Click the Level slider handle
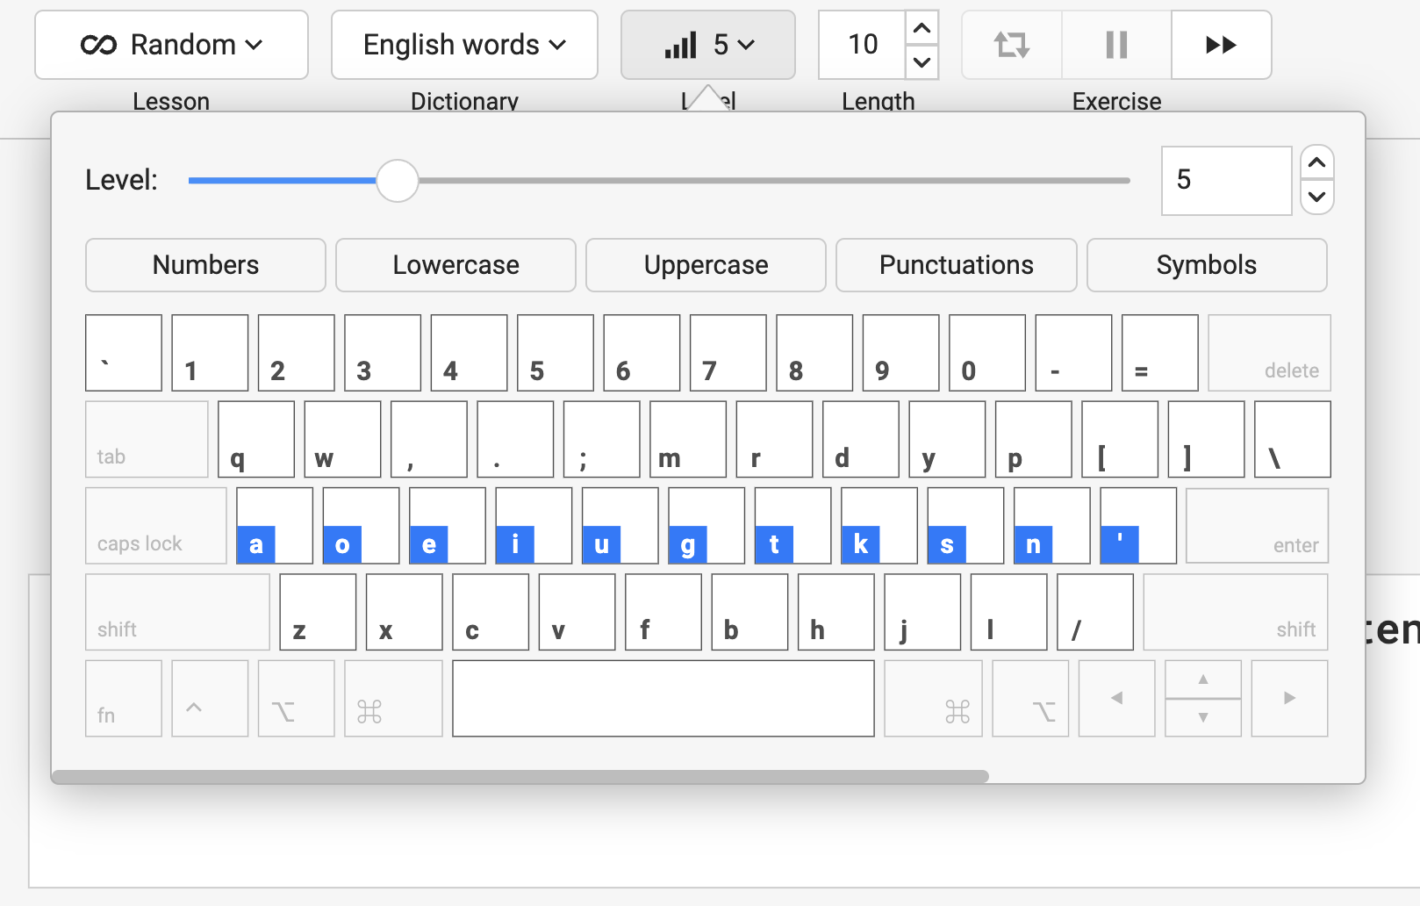 coord(398,181)
